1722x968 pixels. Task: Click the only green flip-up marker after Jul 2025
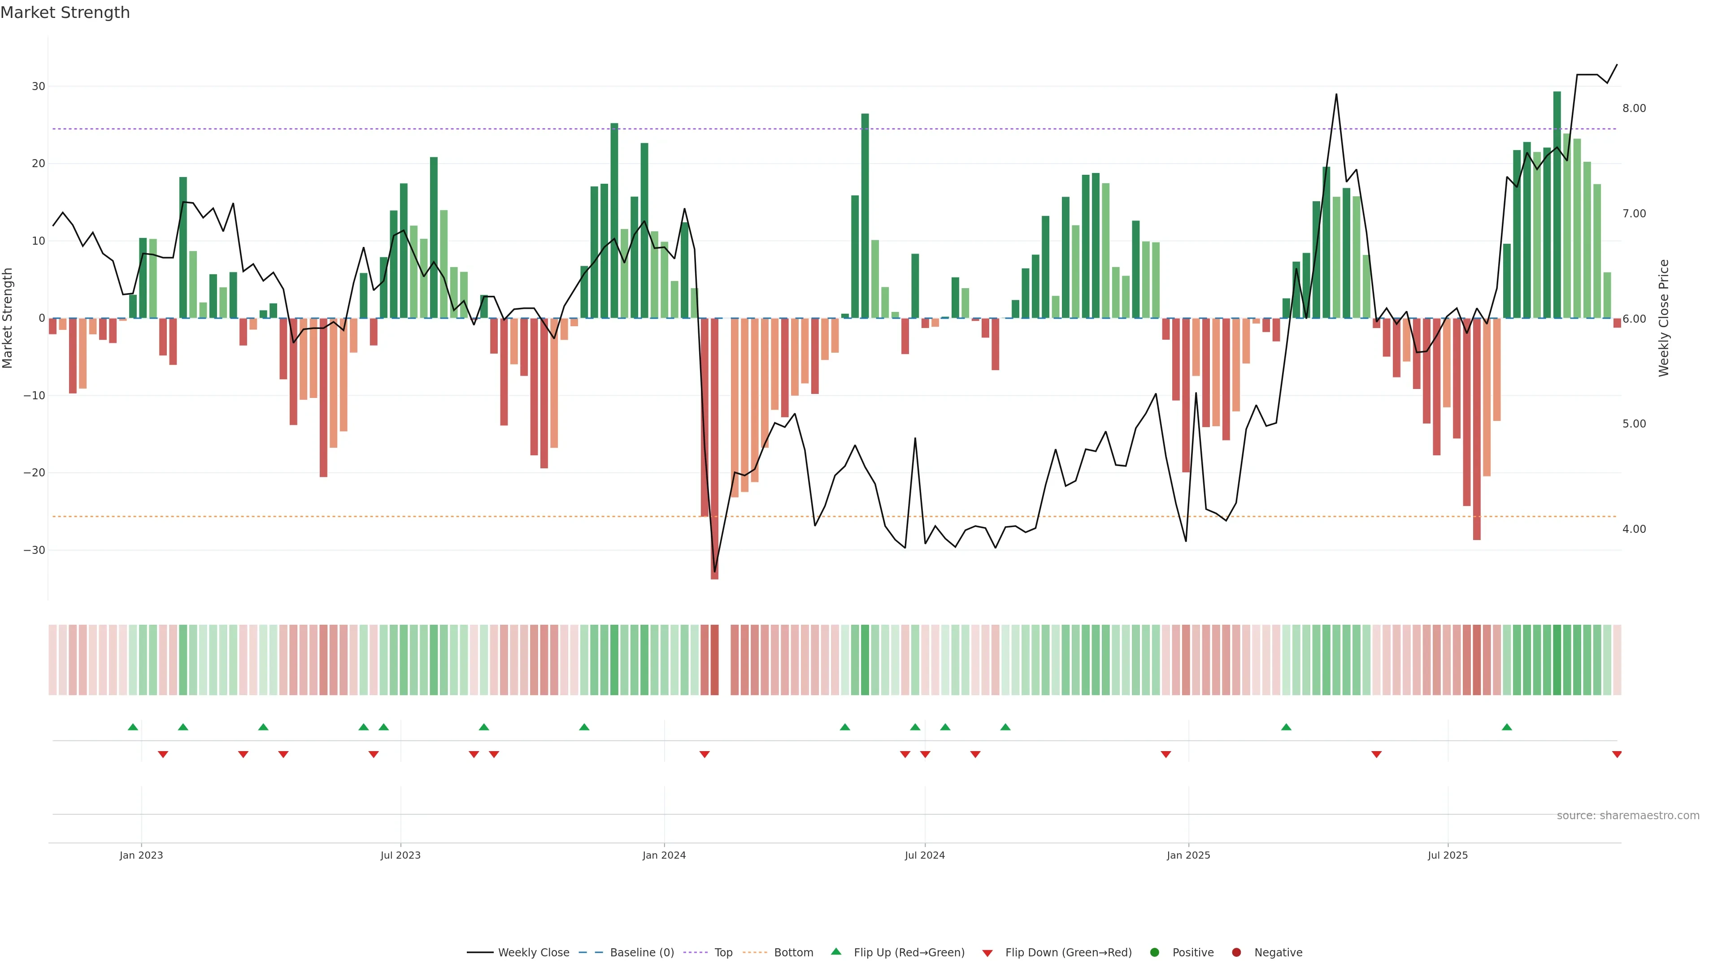pyautogui.click(x=1507, y=727)
